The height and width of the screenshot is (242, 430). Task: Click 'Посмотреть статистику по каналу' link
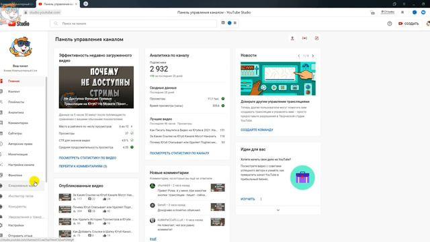pos(179,153)
